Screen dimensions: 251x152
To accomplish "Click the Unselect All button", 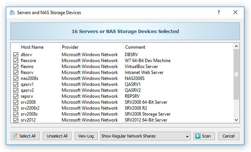I will pos(57,136).
